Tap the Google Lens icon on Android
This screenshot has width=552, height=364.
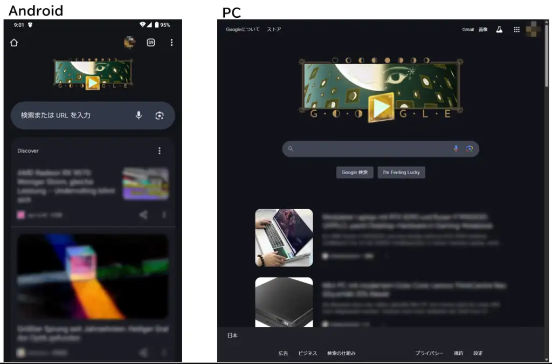pyautogui.click(x=159, y=115)
